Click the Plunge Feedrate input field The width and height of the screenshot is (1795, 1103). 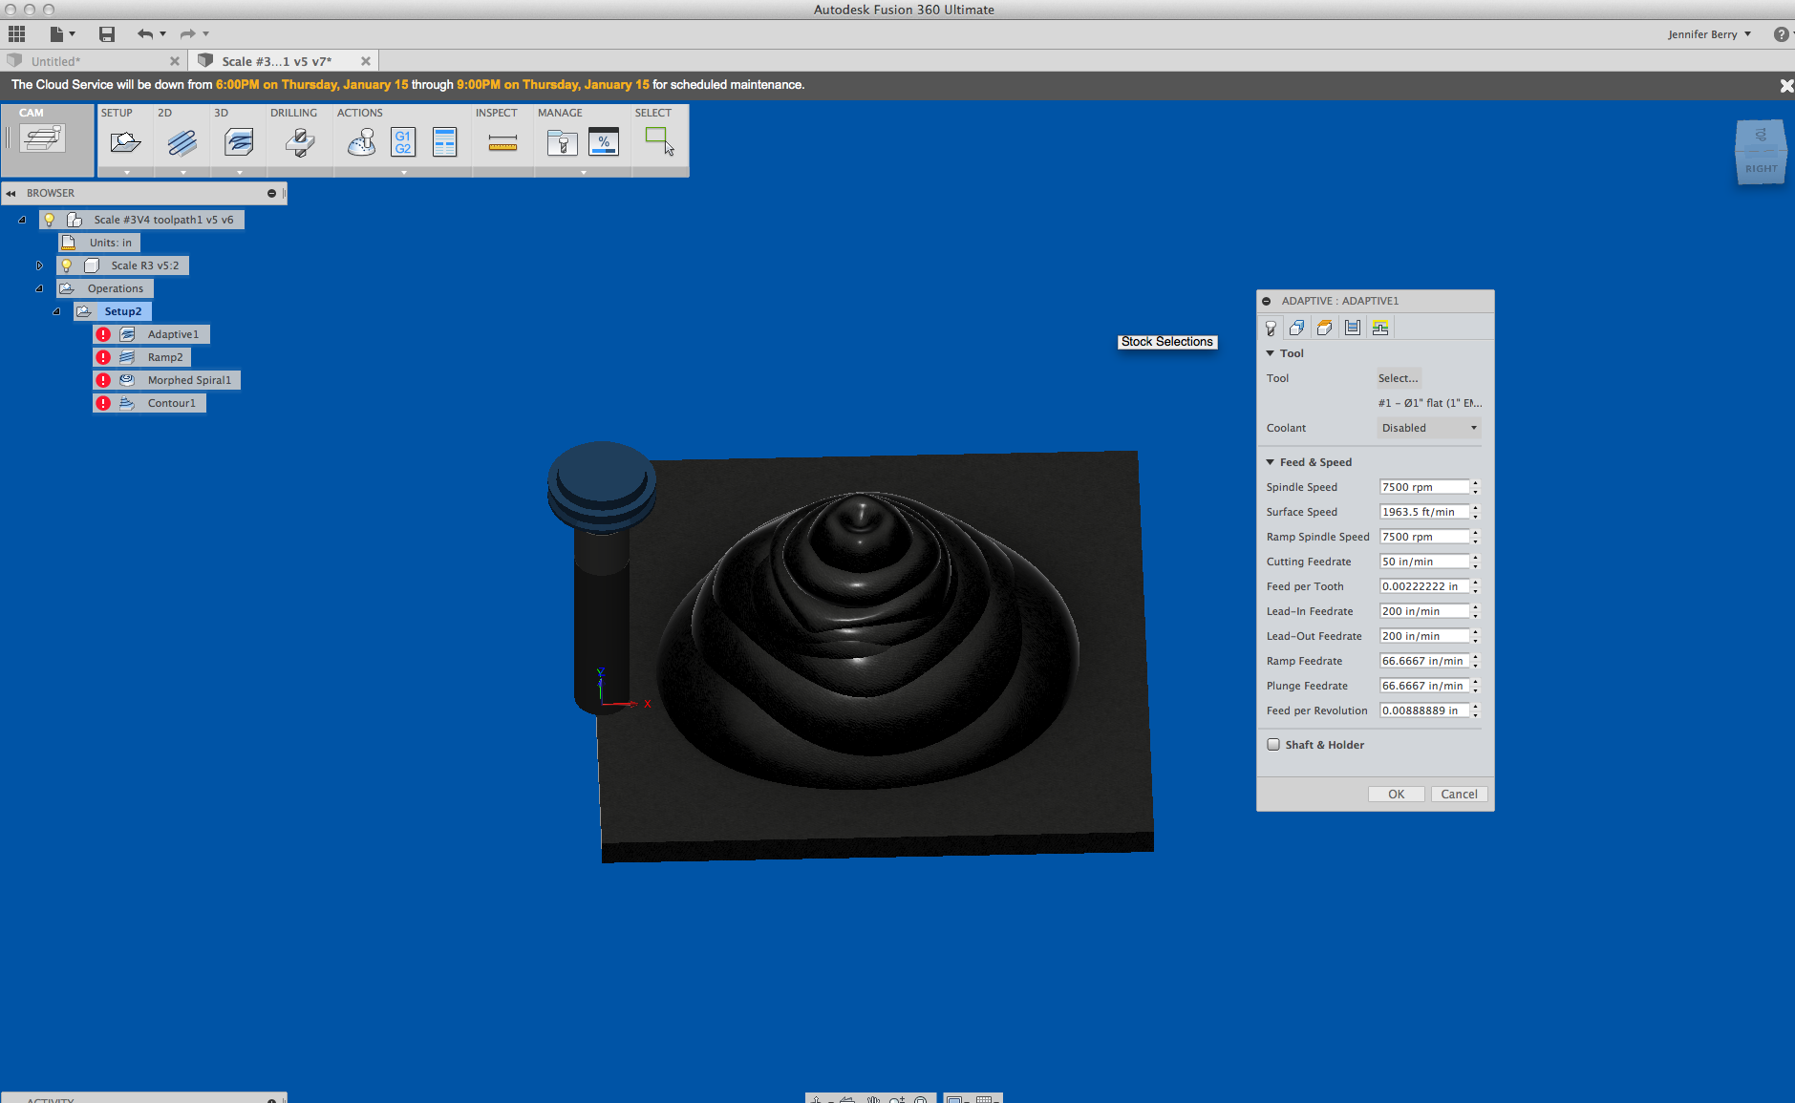tap(1423, 687)
